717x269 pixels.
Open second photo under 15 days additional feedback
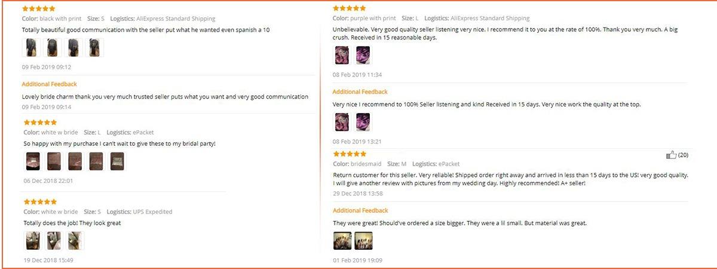[x=363, y=123]
